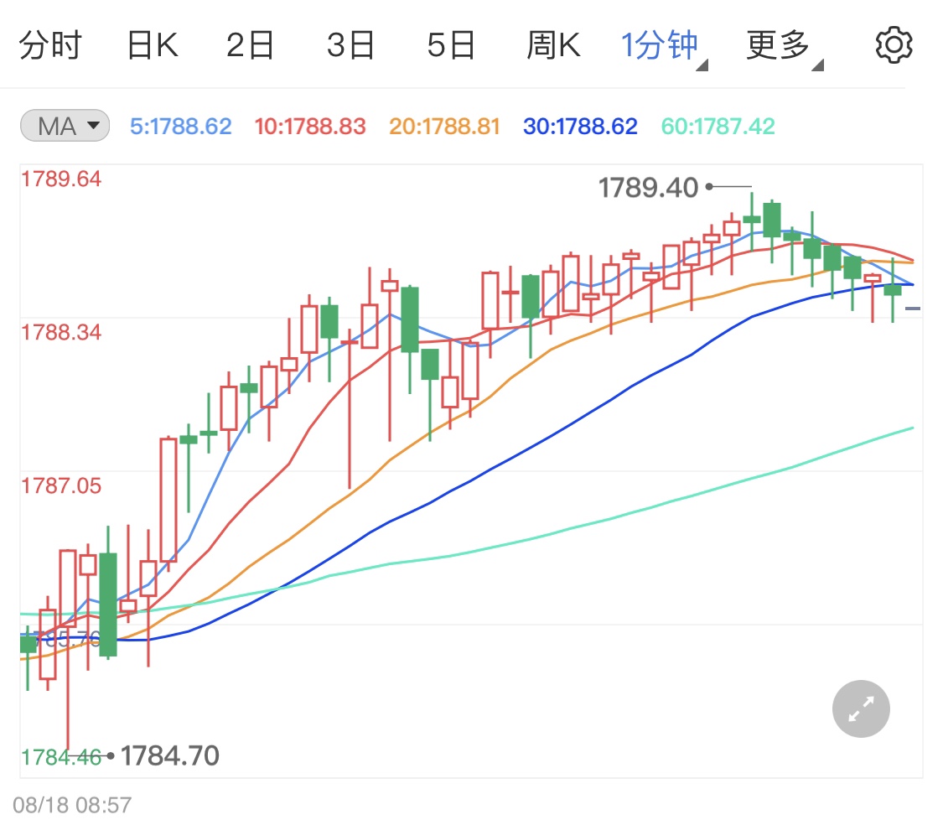The width and height of the screenshot is (943, 825).
Task: Click the y-axis label 1787.05
Action: 61,485
